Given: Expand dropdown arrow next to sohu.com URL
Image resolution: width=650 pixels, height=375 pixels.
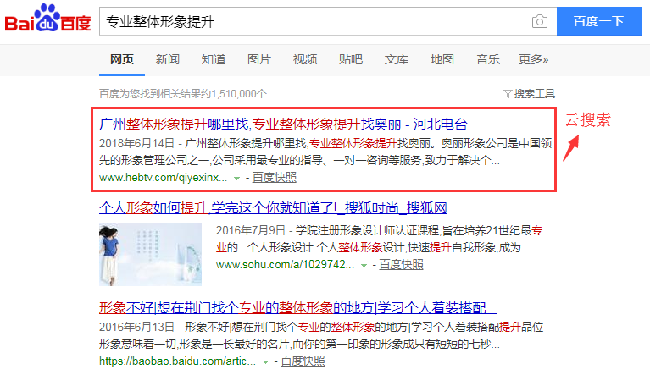Looking at the screenshot, I should coord(364,265).
